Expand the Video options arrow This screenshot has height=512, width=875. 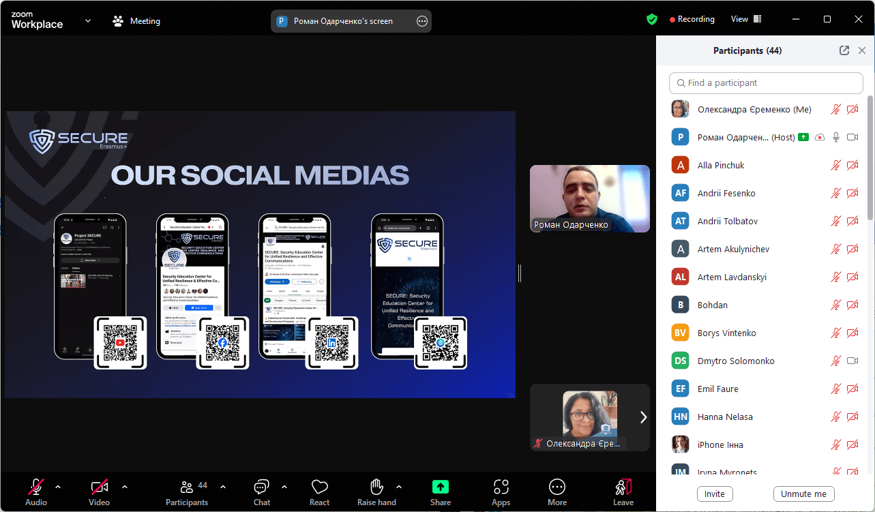[124, 487]
